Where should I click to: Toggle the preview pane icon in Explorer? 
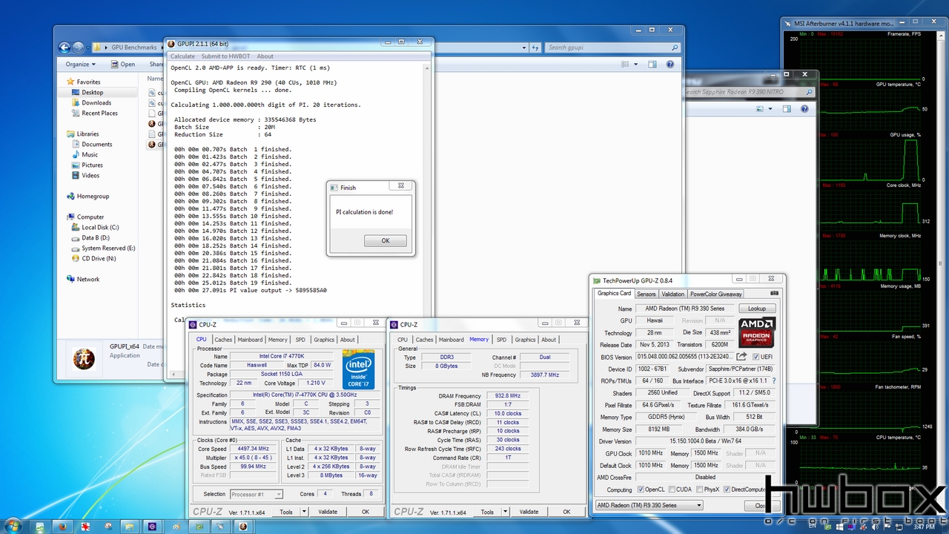[652, 65]
